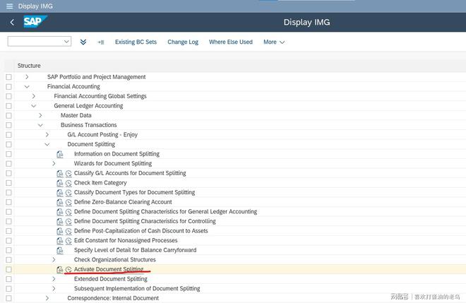The width and height of the screenshot is (466, 303).
Task: Execute icon for Splitting Characteristics for General Ledger
Action: pyautogui.click(x=68, y=212)
